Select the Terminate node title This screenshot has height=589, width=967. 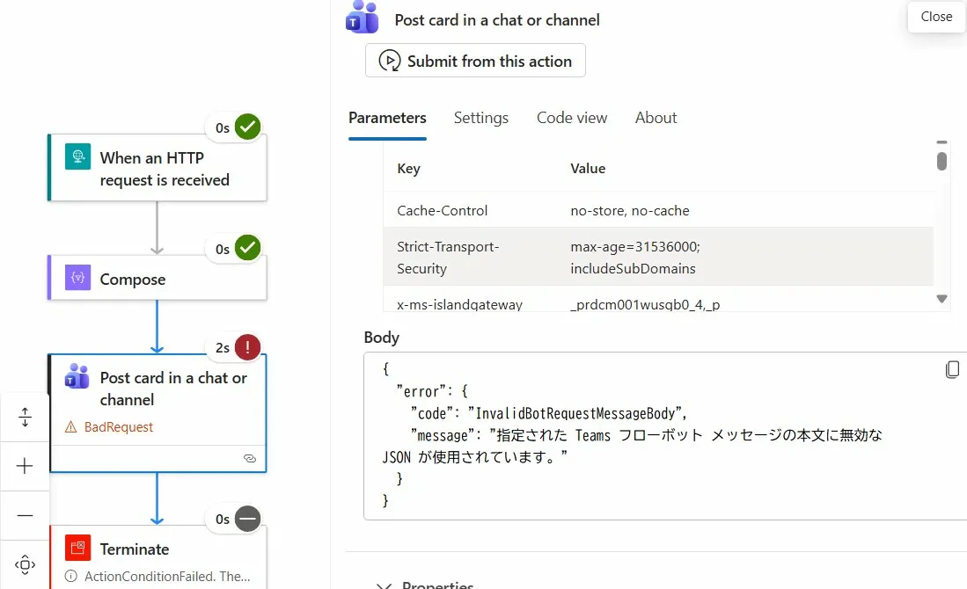pyautogui.click(x=135, y=549)
